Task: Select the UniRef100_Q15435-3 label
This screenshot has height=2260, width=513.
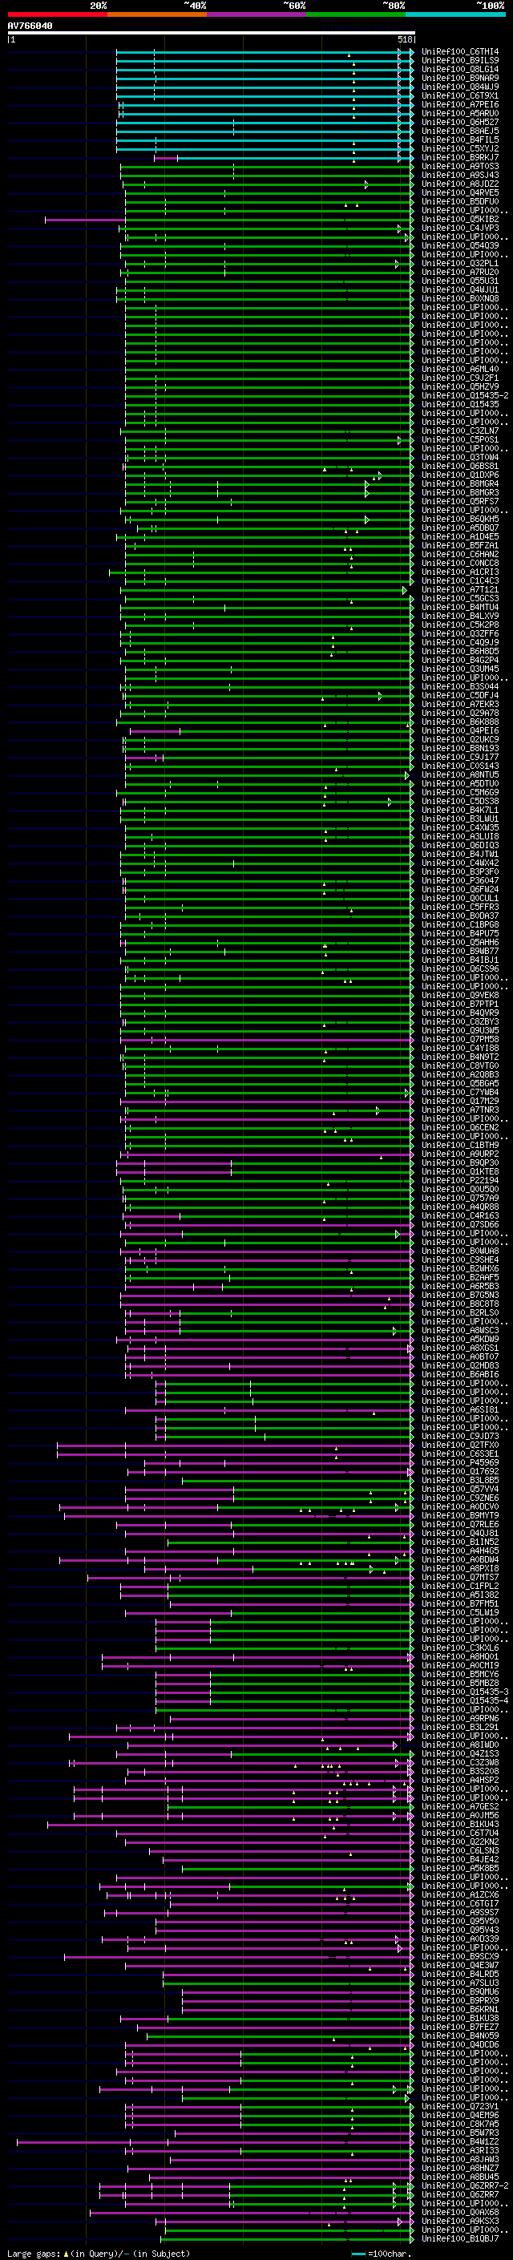Action: (465, 1692)
